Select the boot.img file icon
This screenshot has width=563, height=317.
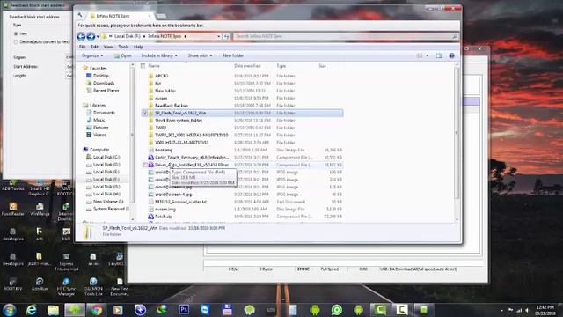pos(150,150)
